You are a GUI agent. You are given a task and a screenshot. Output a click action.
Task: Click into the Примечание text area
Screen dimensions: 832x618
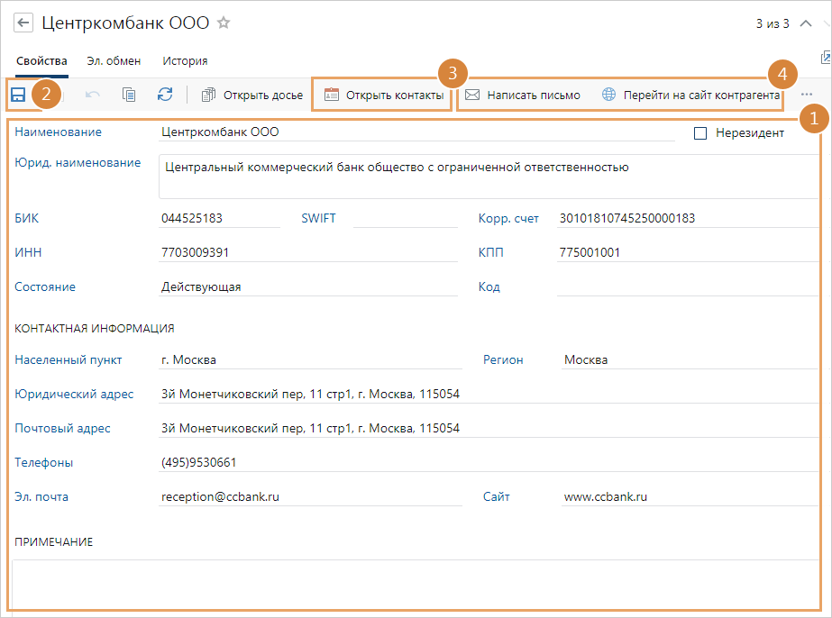click(x=415, y=584)
